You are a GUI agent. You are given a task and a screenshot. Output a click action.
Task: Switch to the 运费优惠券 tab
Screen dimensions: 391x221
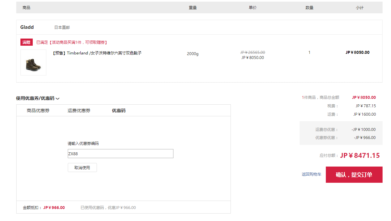(79, 110)
